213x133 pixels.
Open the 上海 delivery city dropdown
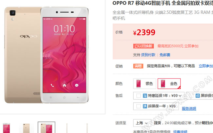(142, 123)
